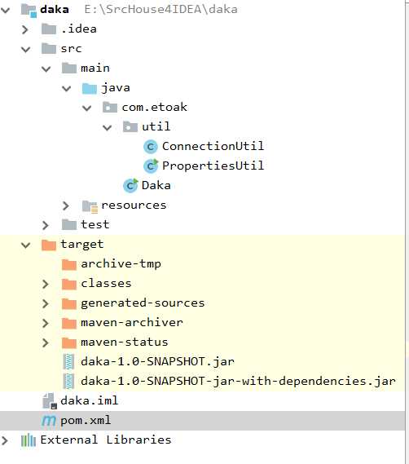Image resolution: width=409 pixels, height=464 pixels.
Task: Click the daka.iml module file icon
Action: pyautogui.click(x=50, y=401)
